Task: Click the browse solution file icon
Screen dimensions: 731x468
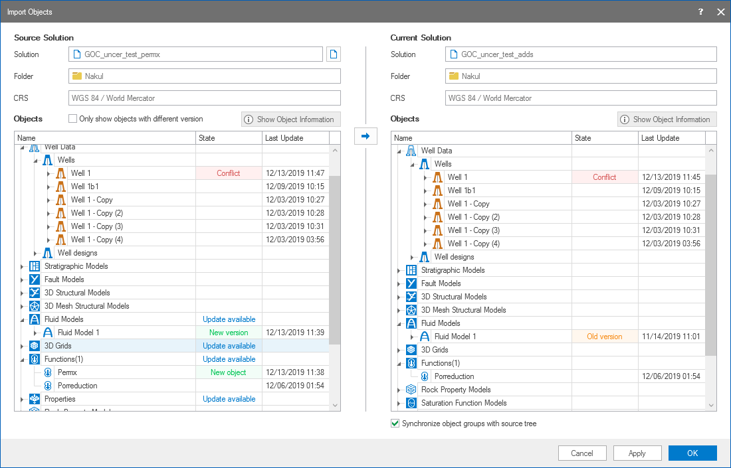Action: click(x=334, y=54)
